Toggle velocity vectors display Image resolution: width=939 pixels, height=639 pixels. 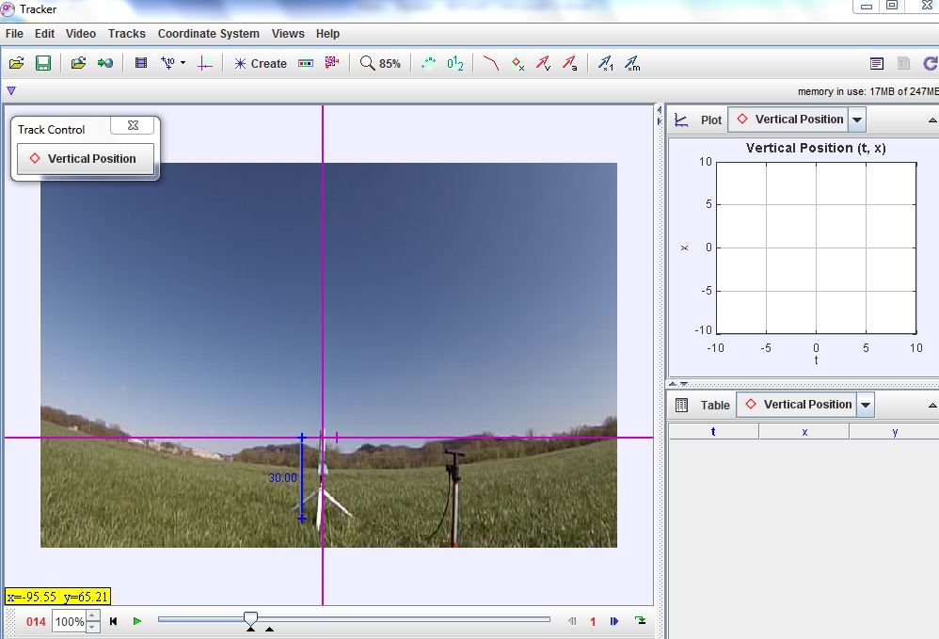click(541, 63)
